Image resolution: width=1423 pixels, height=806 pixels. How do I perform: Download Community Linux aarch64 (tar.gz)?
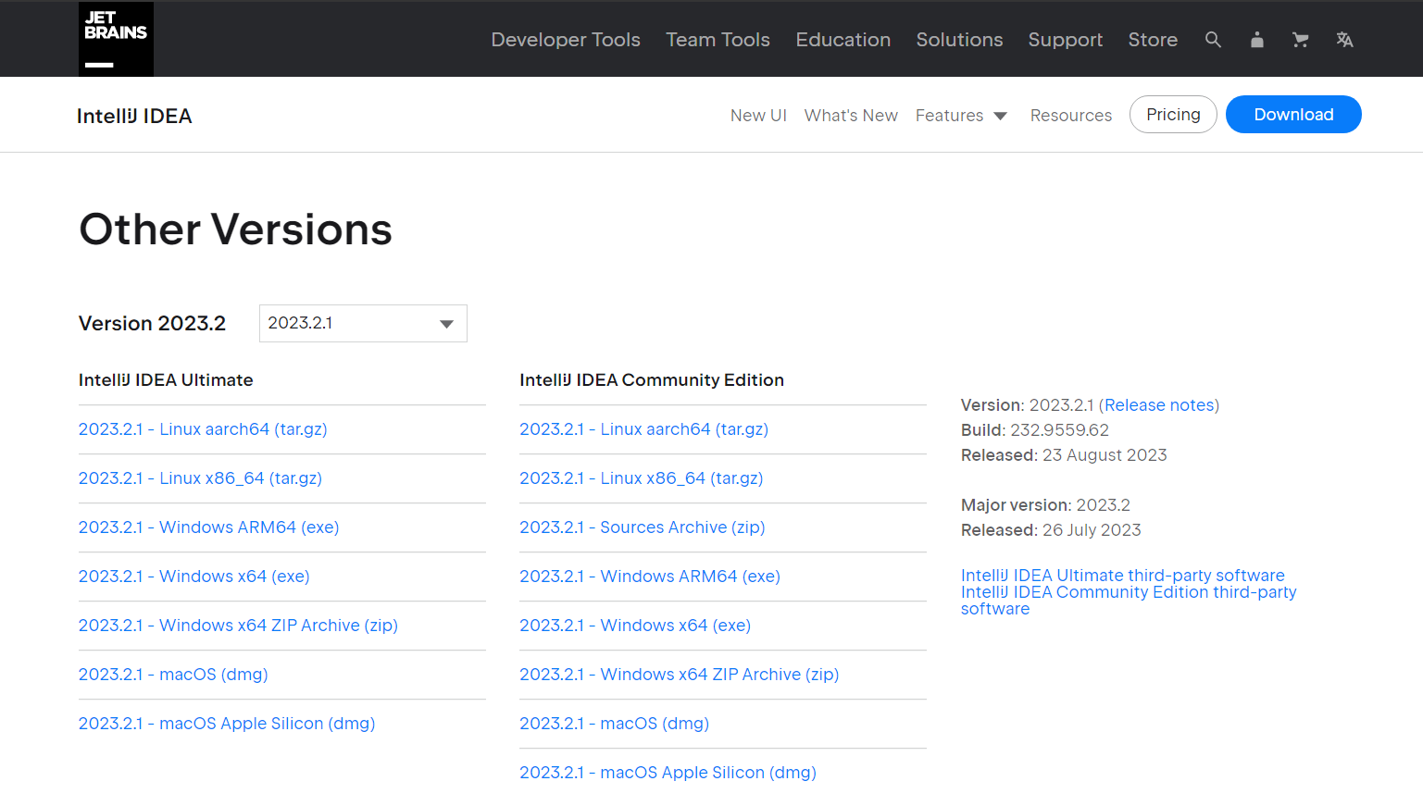pos(643,429)
